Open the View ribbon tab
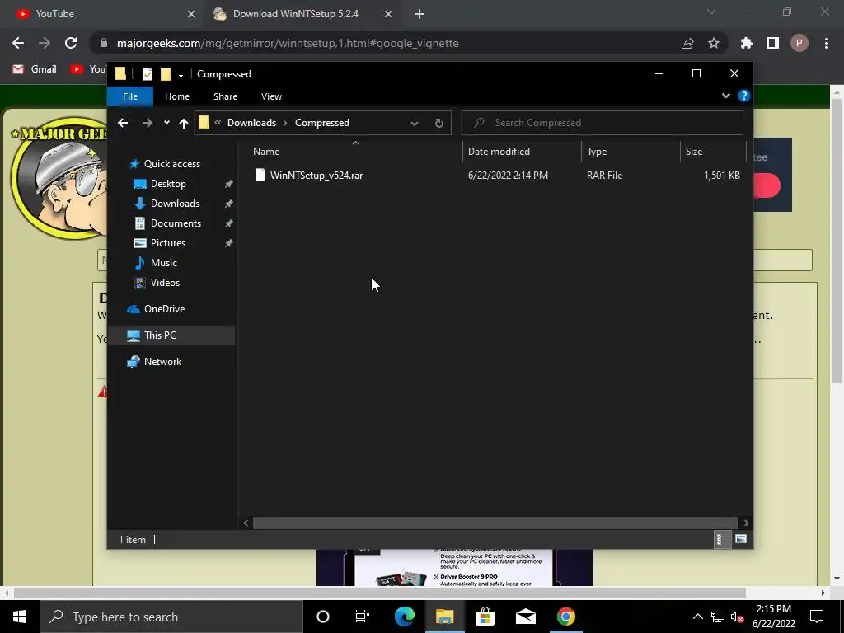The height and width of the screenshot is (633, 844). [271, 96]
